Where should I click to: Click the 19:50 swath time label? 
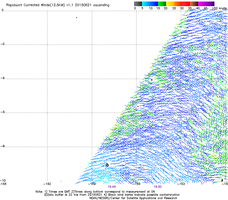[157, 187]
